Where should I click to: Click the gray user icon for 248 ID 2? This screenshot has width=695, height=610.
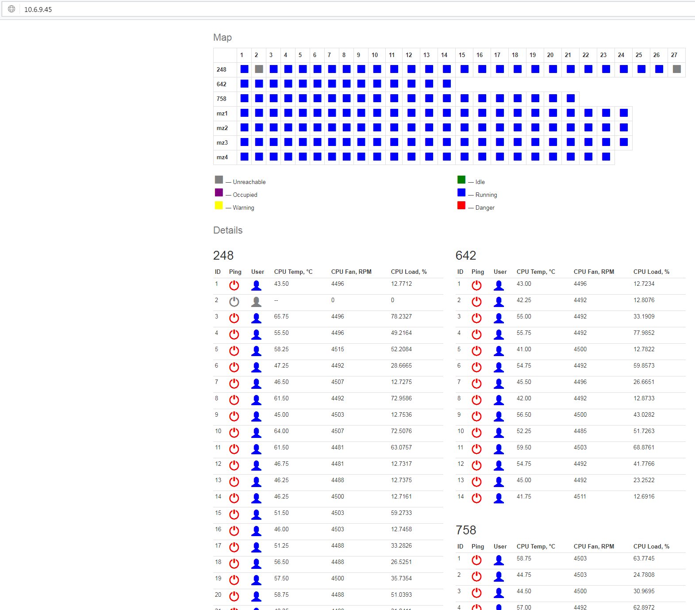click(x=256, y=302)
